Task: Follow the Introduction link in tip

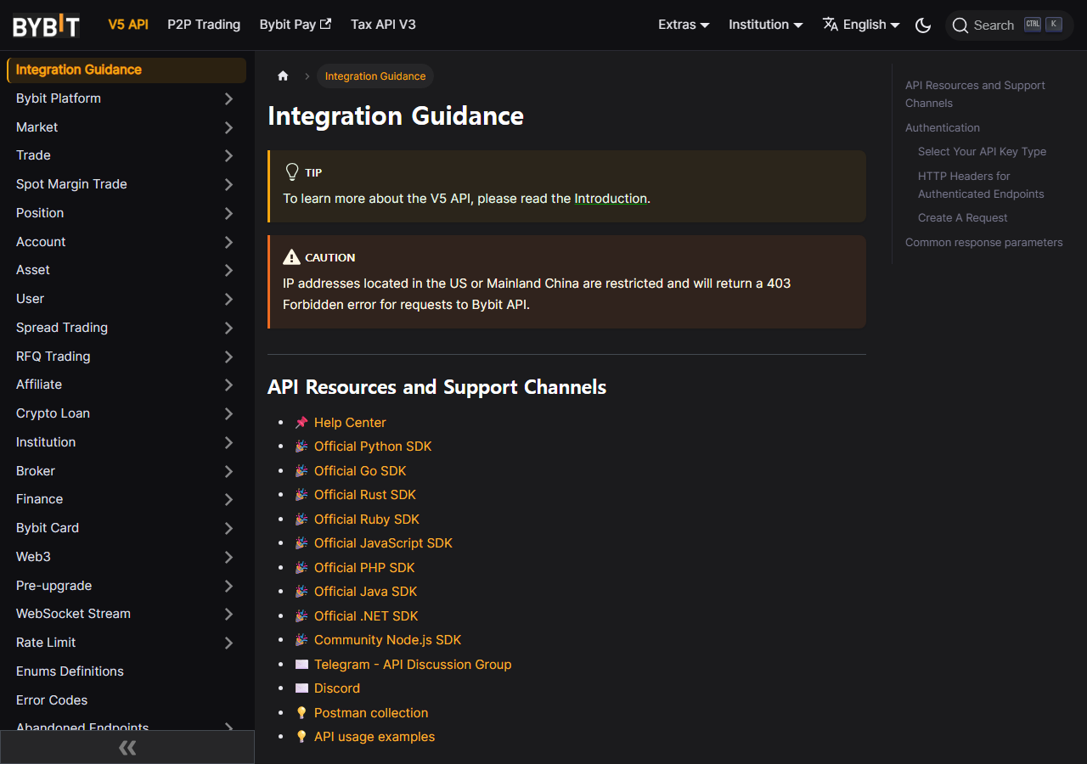Action: (x=611, y=199)
